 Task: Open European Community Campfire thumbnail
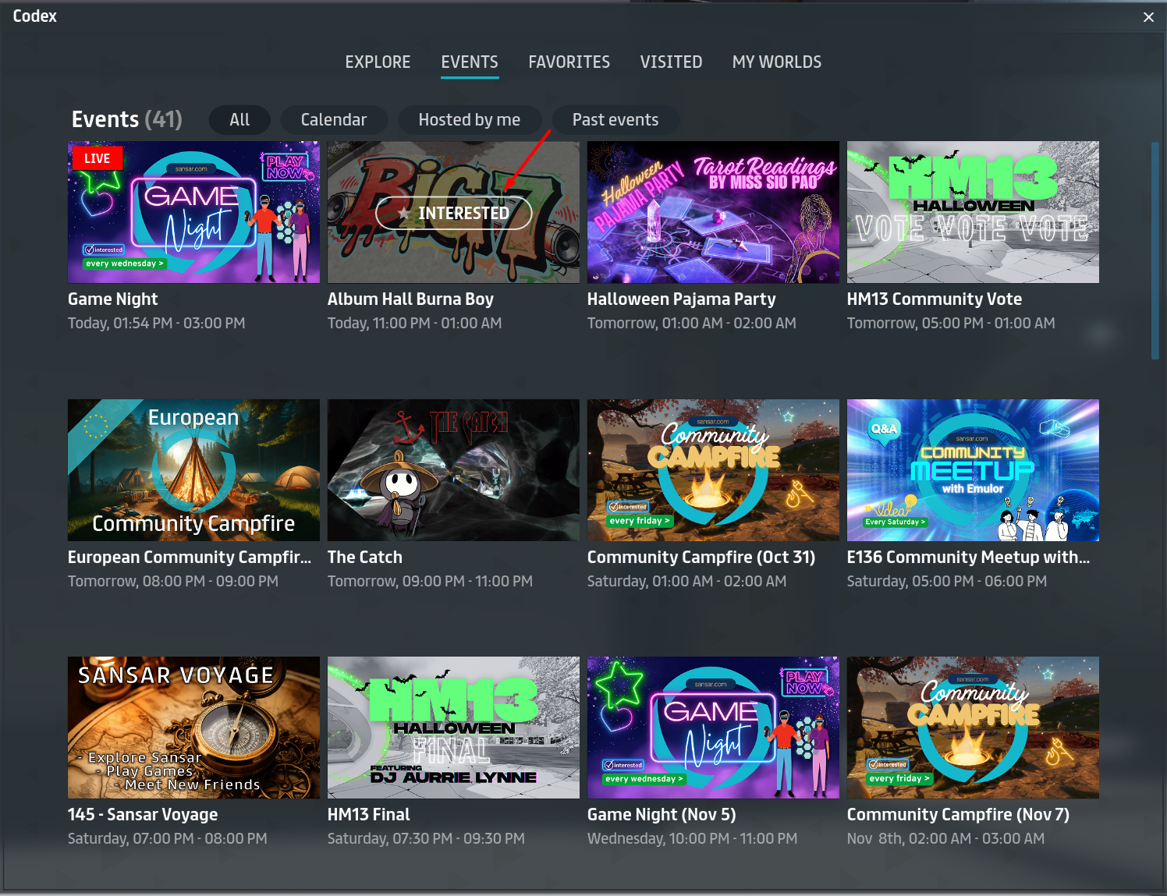tap(193, 470)
